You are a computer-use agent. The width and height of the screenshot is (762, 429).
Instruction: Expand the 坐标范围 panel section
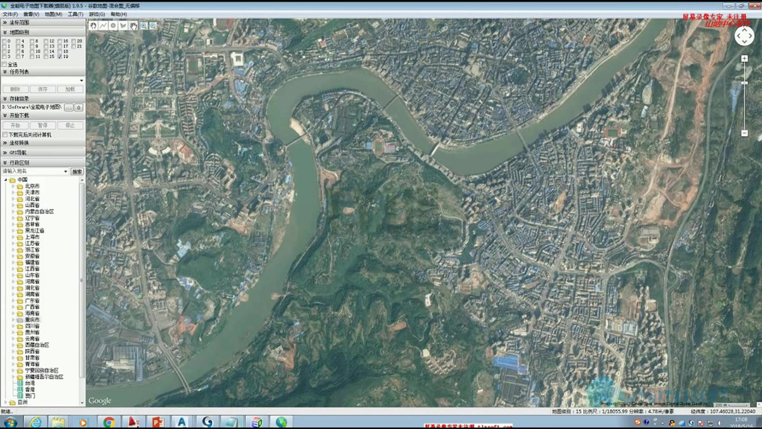(x=43, y=22)
